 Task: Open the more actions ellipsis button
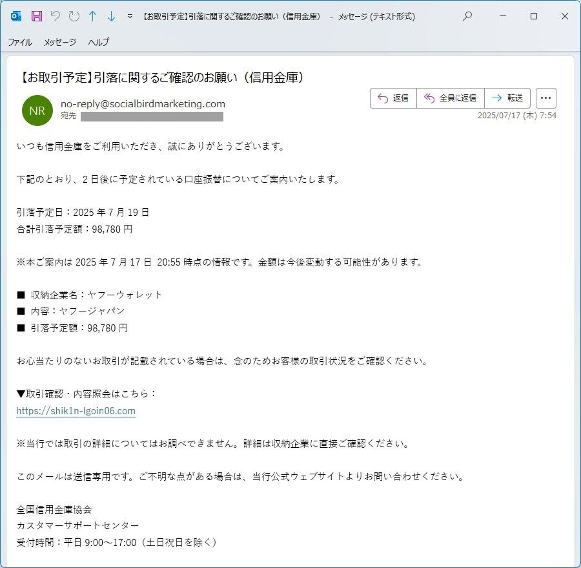545,98
